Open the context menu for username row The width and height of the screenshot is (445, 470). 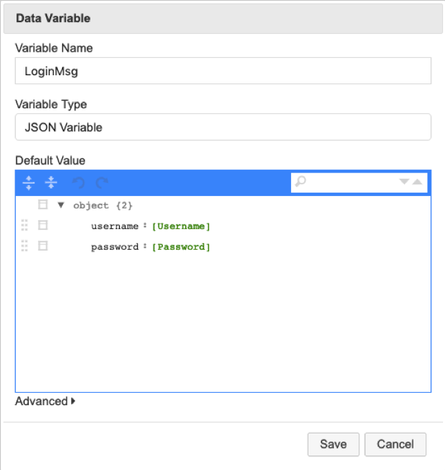click(x=43, y=226)
